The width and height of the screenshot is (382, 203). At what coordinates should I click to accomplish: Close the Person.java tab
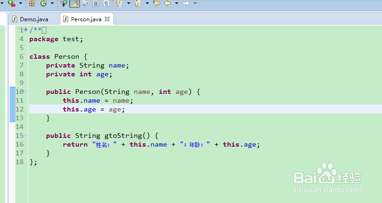(x=107, y=18)
